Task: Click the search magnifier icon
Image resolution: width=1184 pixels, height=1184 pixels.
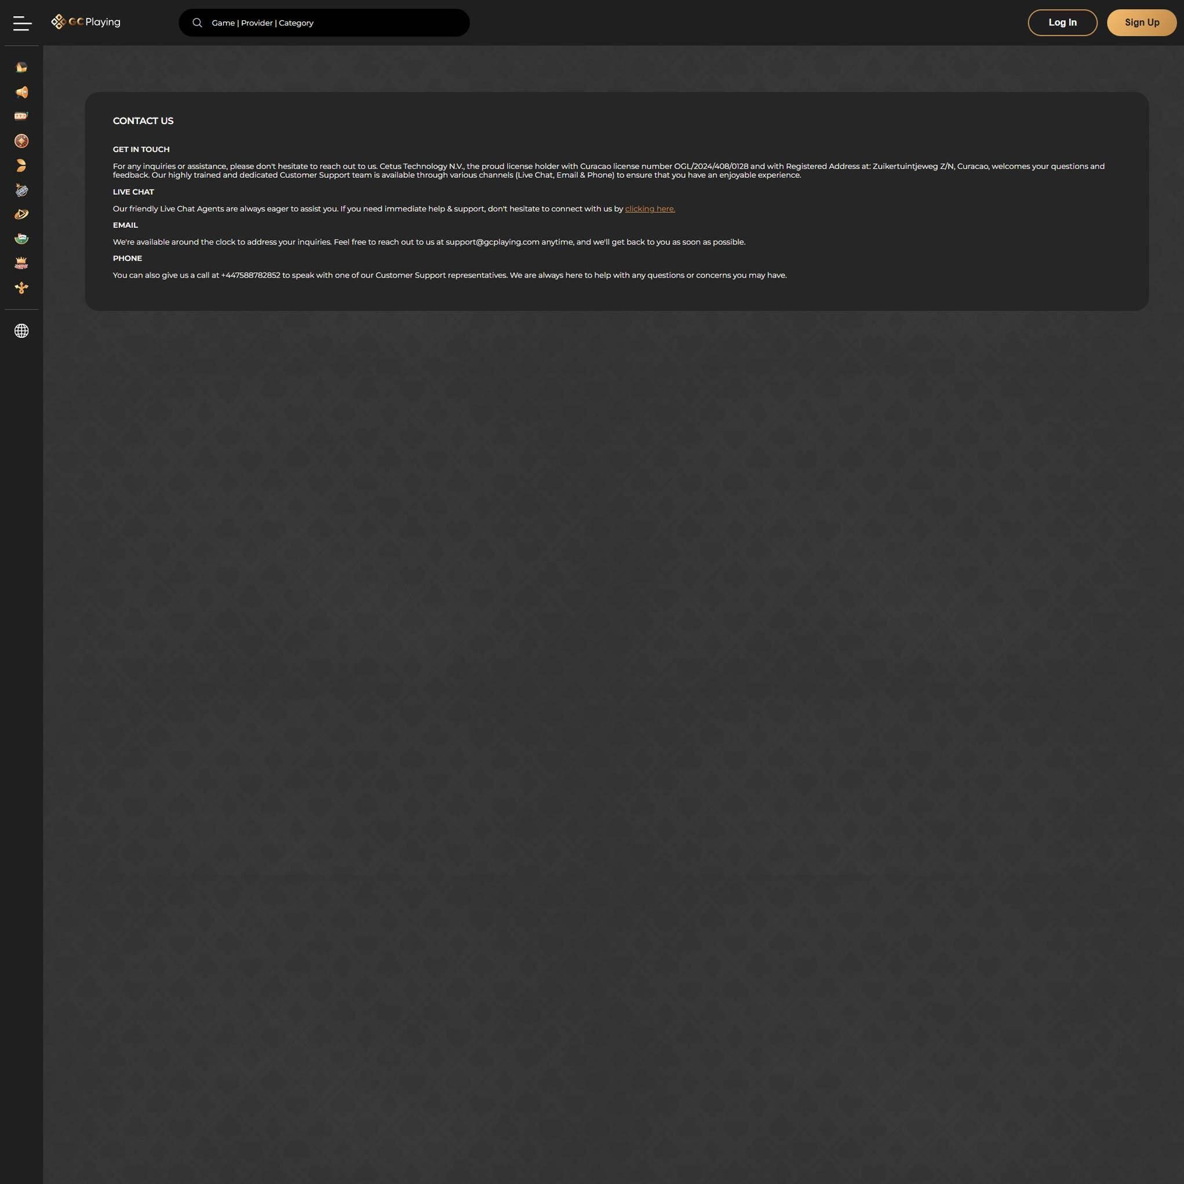Action: 197,23
